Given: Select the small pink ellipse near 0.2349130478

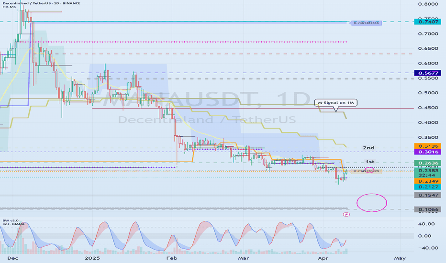Looking at the screenshot, I should click(369, 170).
